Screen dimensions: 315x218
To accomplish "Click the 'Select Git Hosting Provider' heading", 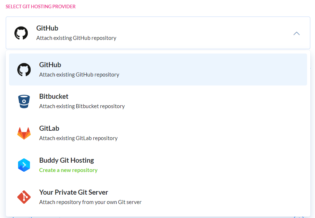I will click(x=41, y=6).
